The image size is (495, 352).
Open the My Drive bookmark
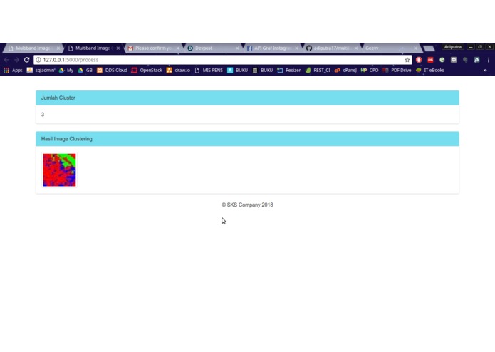66,70
